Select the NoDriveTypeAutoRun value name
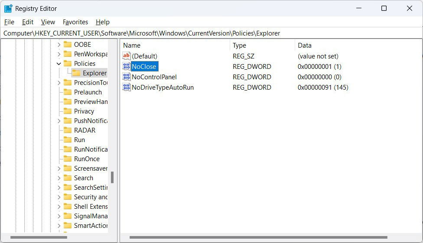 (x=163, y=87)
